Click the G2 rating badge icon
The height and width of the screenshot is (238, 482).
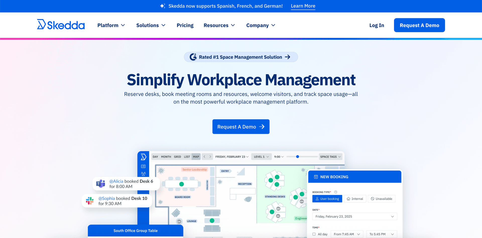[x=193, y=57]
